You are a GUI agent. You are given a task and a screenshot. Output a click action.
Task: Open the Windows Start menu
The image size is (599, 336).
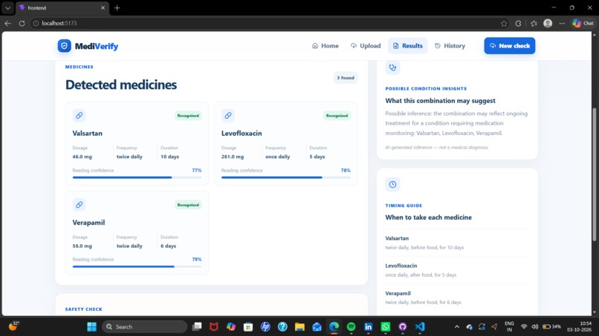pyautogui.click(x=91, y=327)
